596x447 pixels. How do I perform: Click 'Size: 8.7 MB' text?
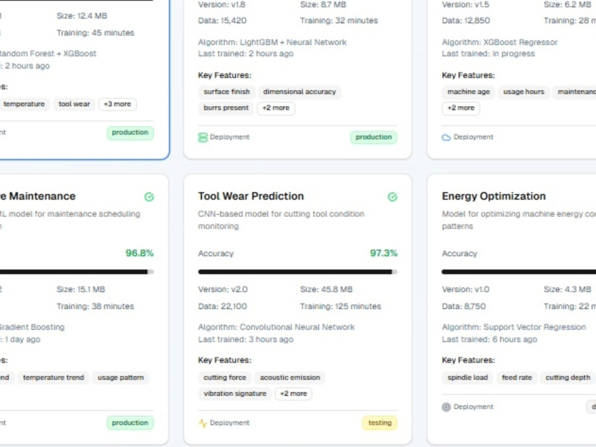coord(323,5)
